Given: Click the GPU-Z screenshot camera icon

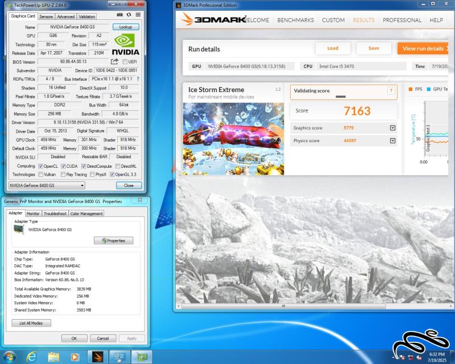Looking at the screenshot, I should 119,15.
